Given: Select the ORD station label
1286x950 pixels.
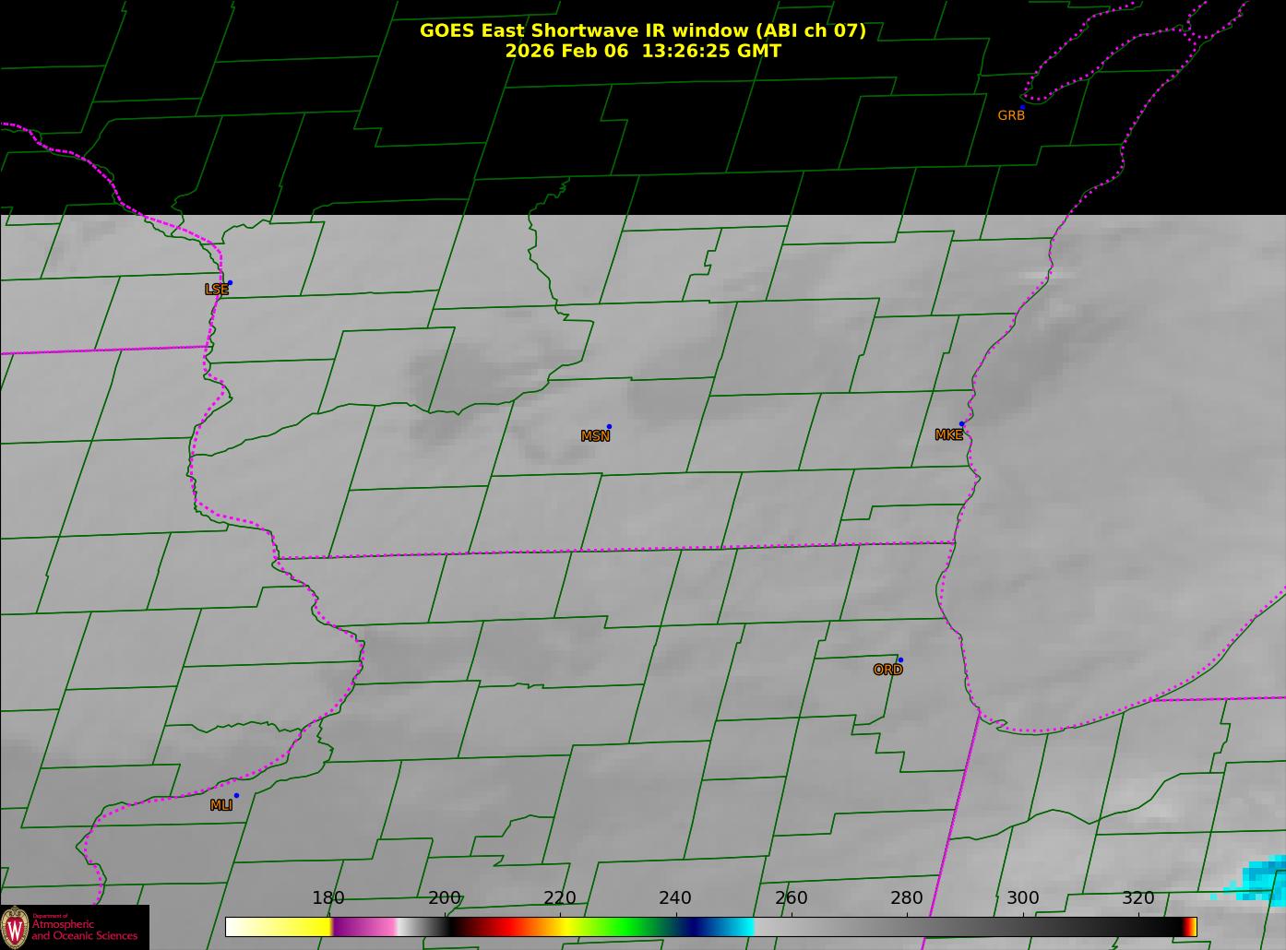Looking at the screenshot, I should (x=887, y=671).
